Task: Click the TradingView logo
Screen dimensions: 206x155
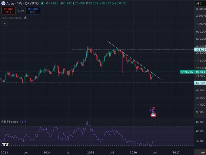Action: pos(5,144)
